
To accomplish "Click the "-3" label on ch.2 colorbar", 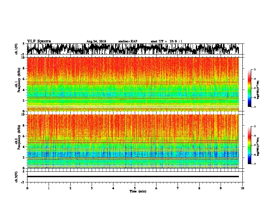I will click(x=254, y=127).
